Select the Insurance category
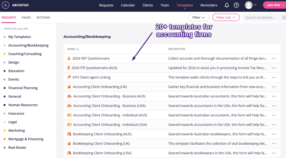The height and width of the screenshot is (158, 286). coord(16,113)
